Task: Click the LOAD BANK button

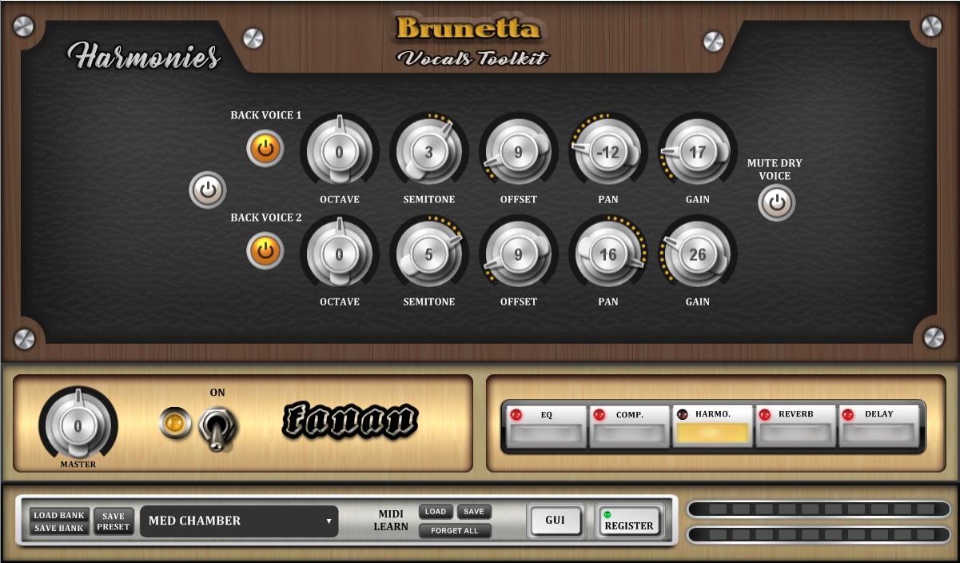Action: tap(60, 515)
